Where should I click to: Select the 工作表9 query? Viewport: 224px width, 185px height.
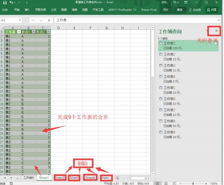(188, 135)
